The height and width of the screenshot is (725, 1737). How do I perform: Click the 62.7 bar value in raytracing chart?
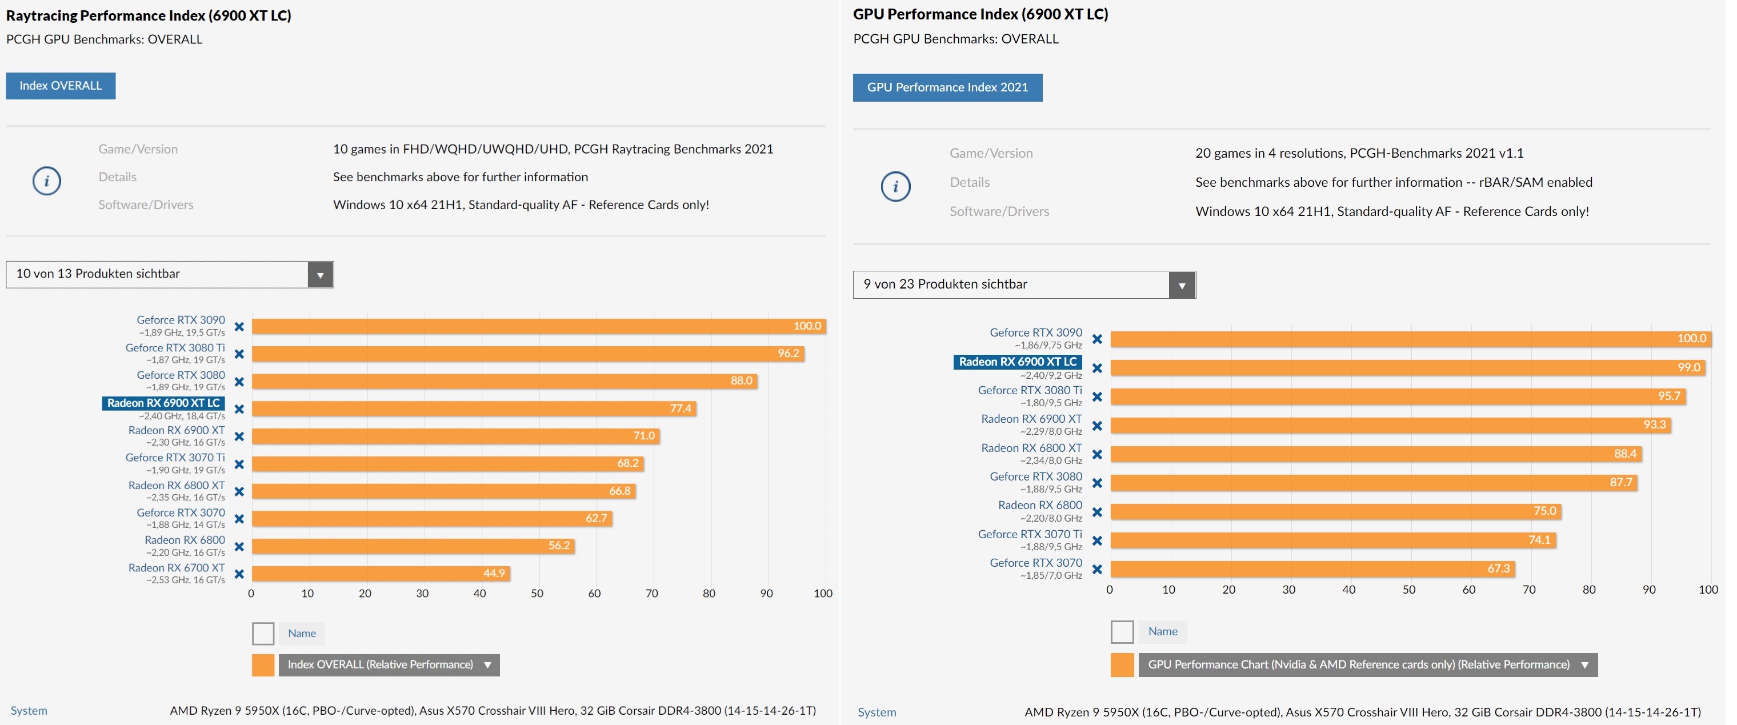[596, 518]
